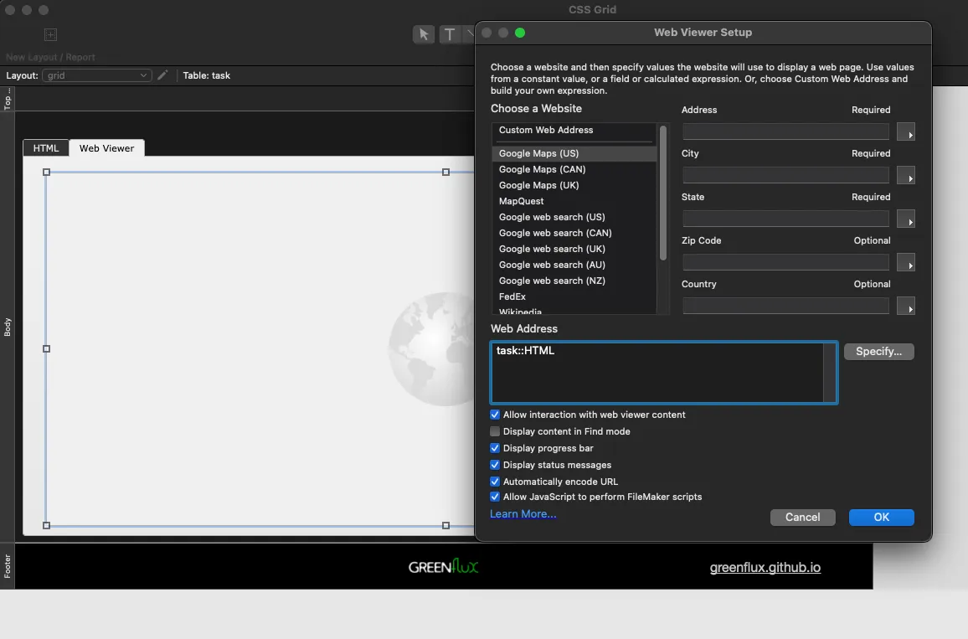Screen dimensions: 968x639
Task: Uncheck Automatically encode URL
Action: click(495, 482)
